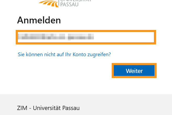
Task: Open "Sie können nicht auf Ihr Konto zugreifen?" link
Action: 64,54
